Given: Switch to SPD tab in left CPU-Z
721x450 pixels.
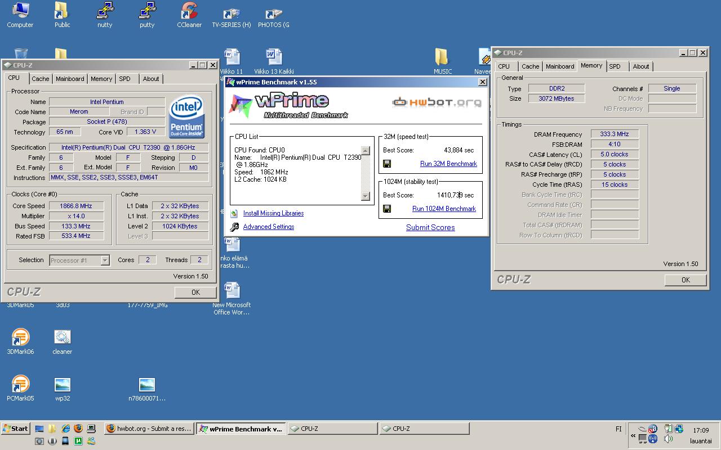Looking at the screenshot, I should pyautogui.click(x=124, y=79).
